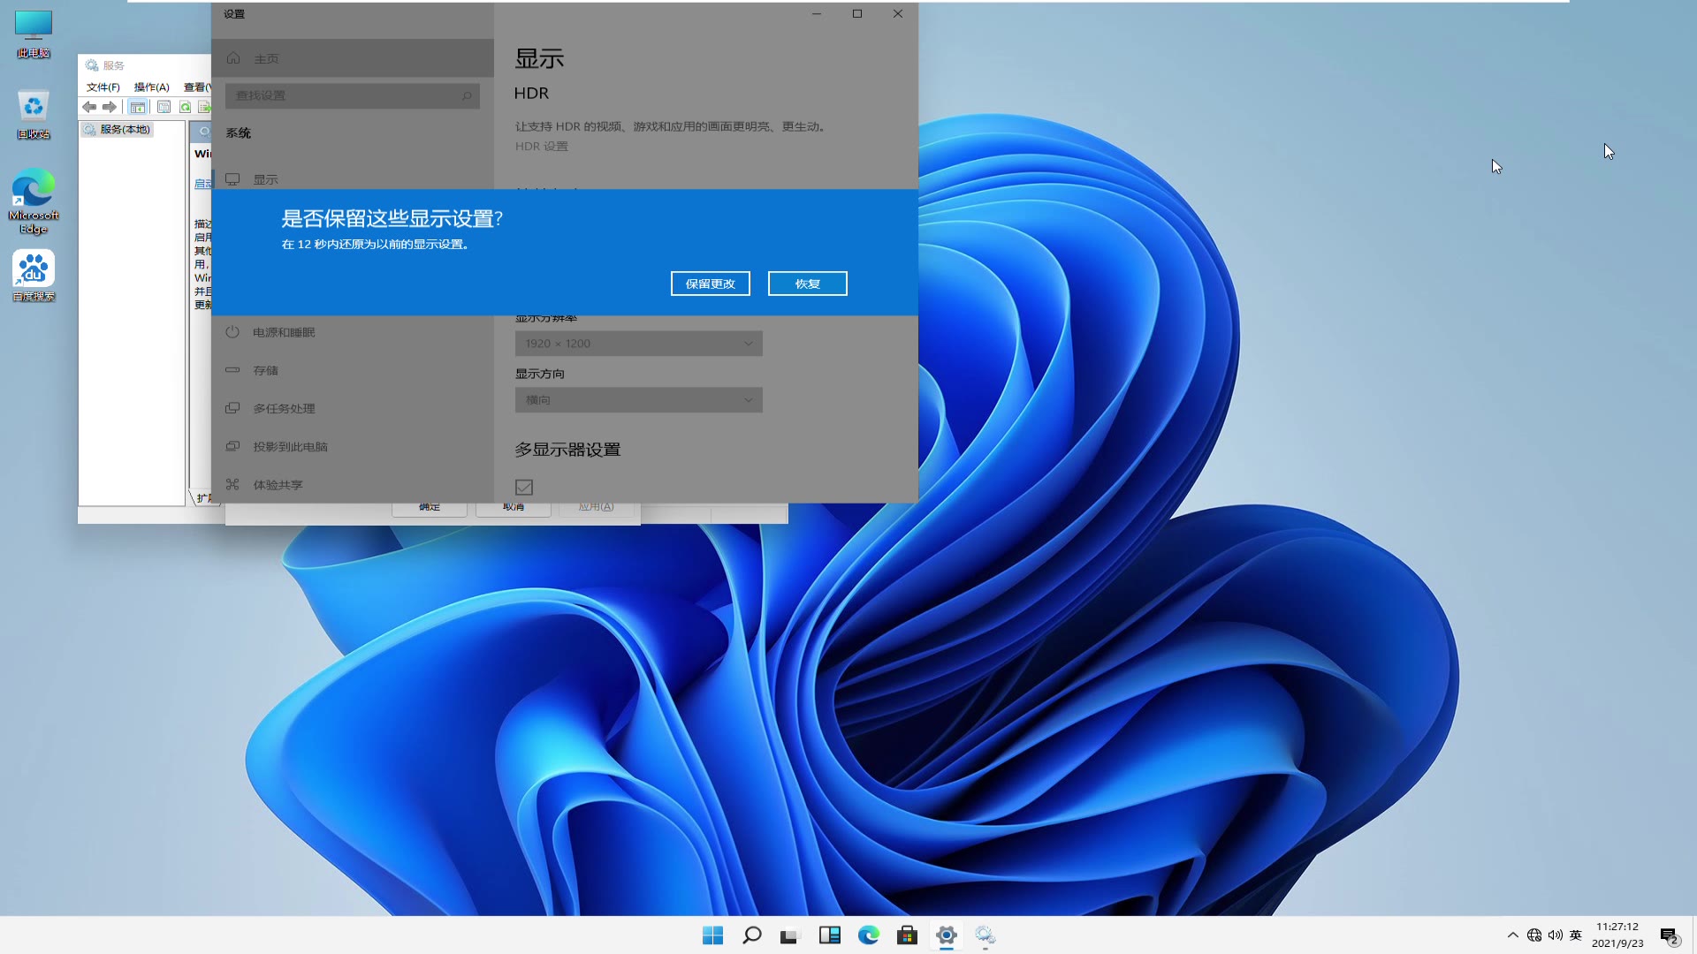Open 多任务处理 settings
Screen dimensions: 1697x954
coord(282,407)
